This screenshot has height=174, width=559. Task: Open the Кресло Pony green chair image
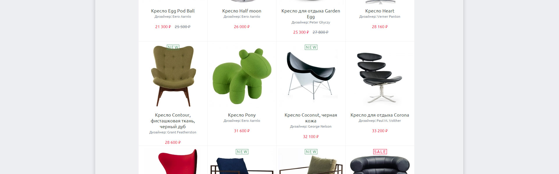pyautogui.click(x=242, y=76)
